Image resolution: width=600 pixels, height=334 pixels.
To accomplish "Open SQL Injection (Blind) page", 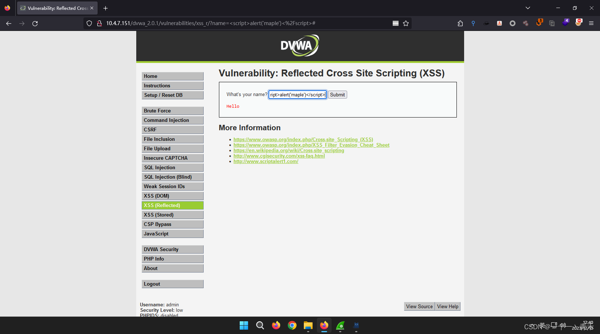I will click(173, 177).
